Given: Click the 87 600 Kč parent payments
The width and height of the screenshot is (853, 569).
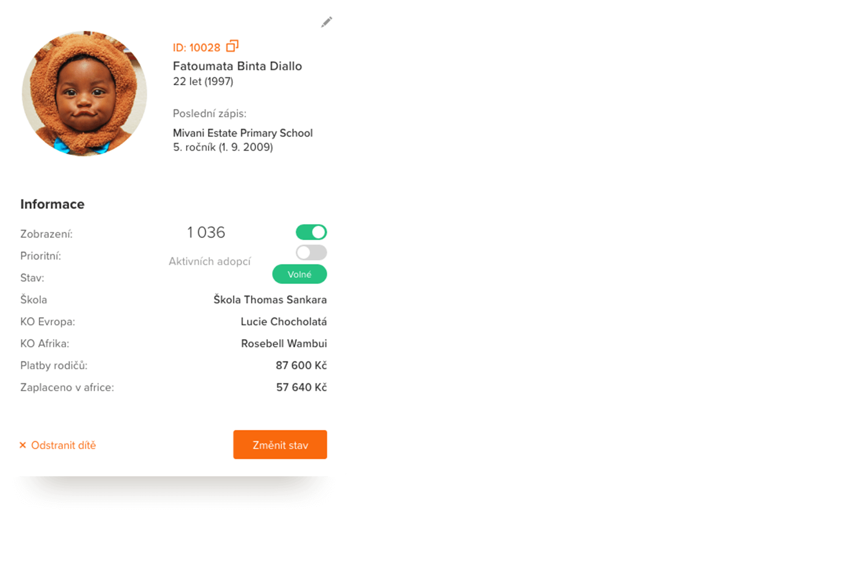Looking at the screenshot, I should click(x=301, y=366).
